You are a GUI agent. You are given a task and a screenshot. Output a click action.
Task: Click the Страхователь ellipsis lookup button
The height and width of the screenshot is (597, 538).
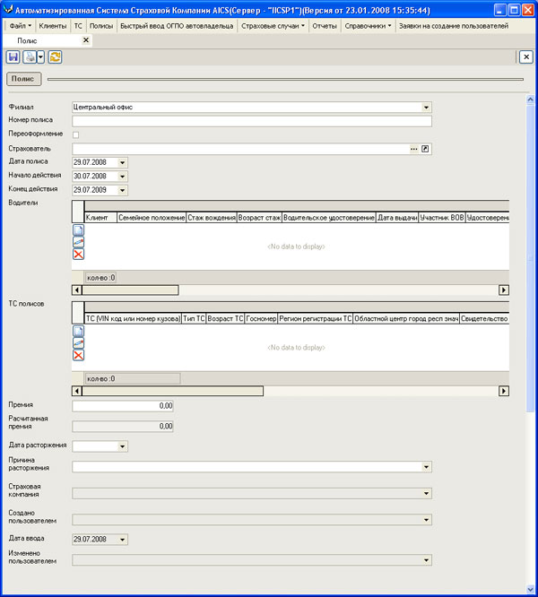(413, 149)
